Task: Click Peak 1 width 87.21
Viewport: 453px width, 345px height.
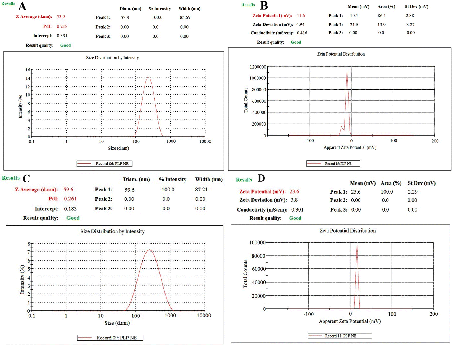Action: 201,190
